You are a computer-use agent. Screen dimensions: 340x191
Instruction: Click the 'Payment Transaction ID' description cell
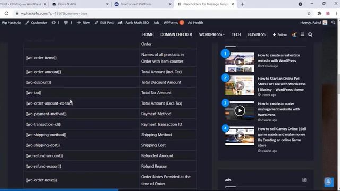[x=168, y=124]
